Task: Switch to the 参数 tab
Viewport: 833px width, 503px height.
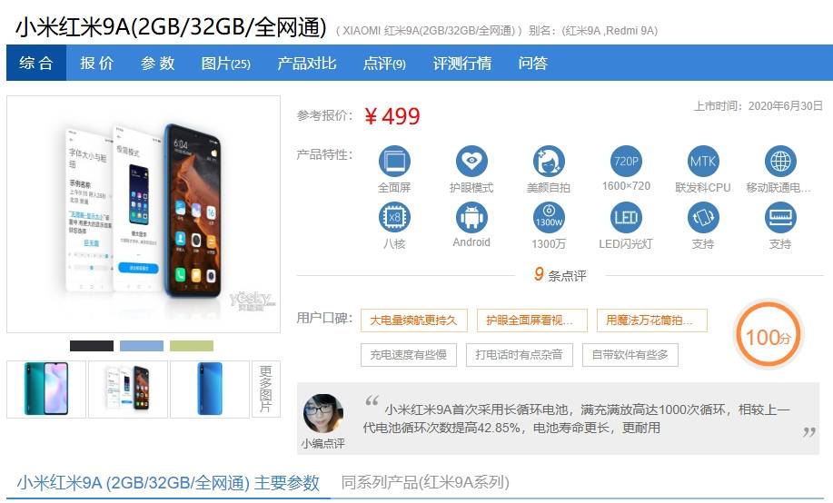Action: tap(158, 64)
